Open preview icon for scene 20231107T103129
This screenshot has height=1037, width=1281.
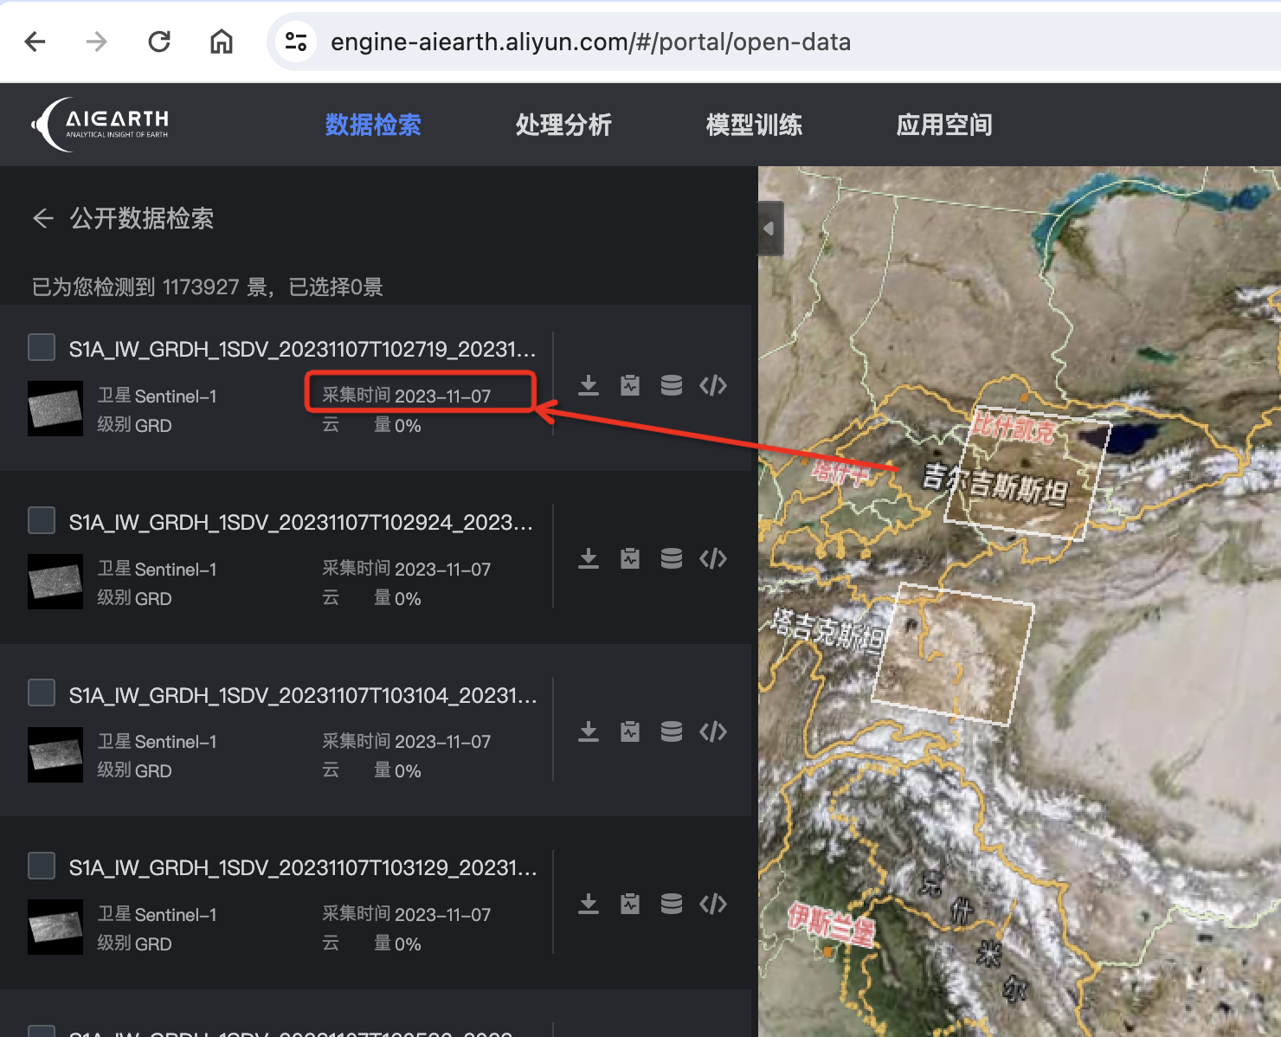(x=630, y=904)
